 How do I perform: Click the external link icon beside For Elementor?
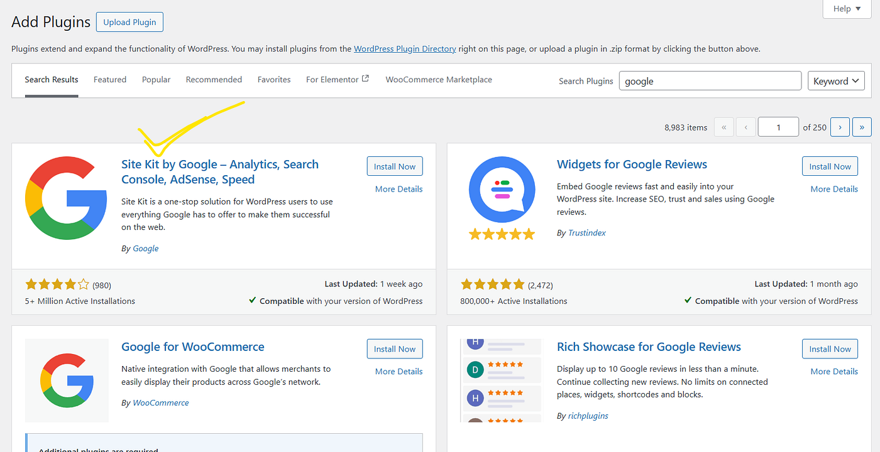pos(365,79)
